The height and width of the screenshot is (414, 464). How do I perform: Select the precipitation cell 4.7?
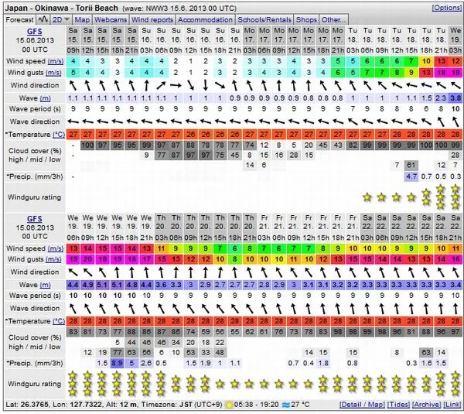[411, 176]
